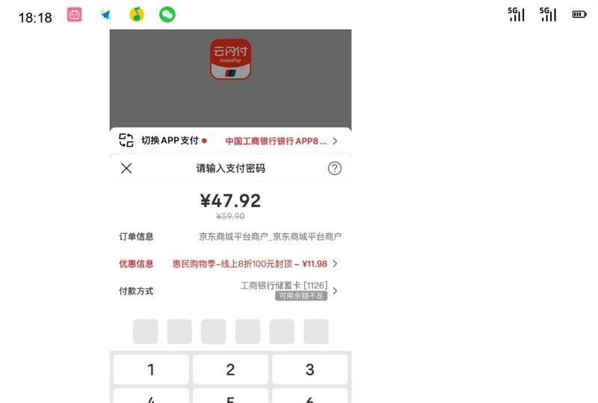Screen dimensions: 598x403
Task: Open the WeChat status bar notification icon
Action: pos(167,15)
